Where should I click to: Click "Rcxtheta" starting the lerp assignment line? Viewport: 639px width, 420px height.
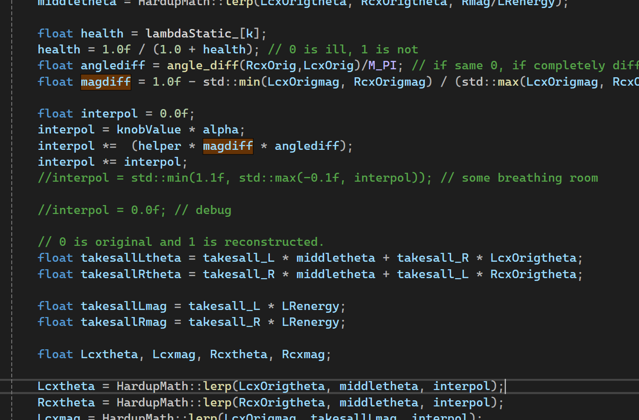67,403
